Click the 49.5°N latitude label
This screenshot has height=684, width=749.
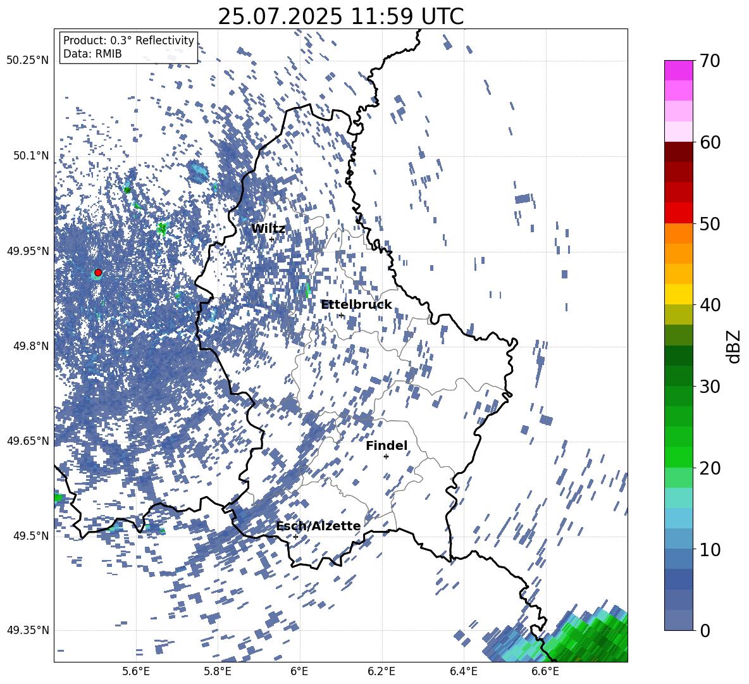click(30, 535)
